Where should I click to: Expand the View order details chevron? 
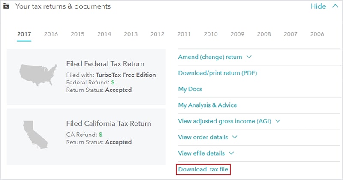click(x=235, y=137)
